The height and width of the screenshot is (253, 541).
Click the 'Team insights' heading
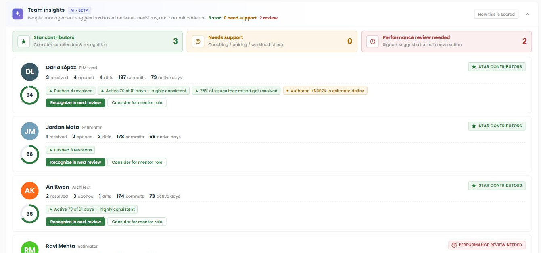coord(46,10)
